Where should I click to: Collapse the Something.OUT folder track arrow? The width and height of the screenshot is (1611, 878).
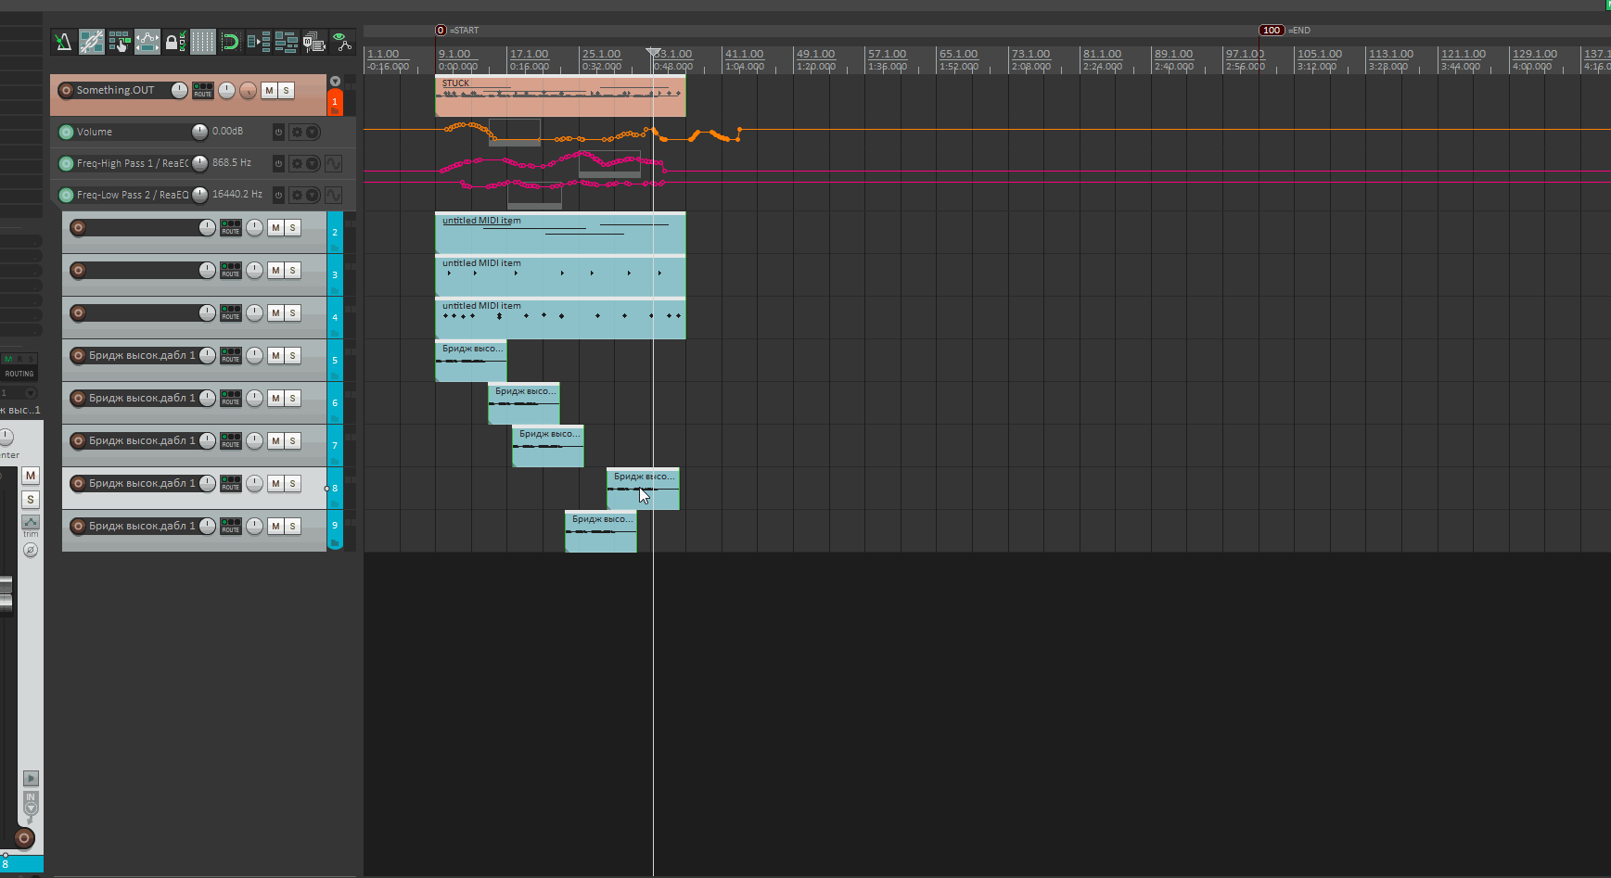click(335, 82)
